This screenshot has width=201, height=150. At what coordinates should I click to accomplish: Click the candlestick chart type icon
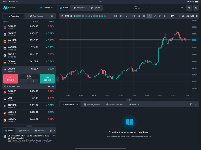121,16
